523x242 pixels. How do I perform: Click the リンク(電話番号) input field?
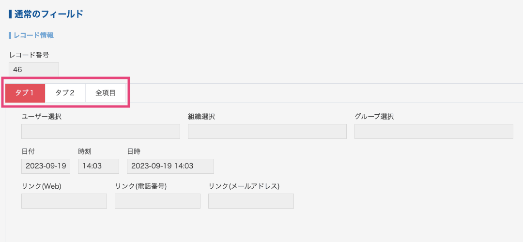point(157,201)
